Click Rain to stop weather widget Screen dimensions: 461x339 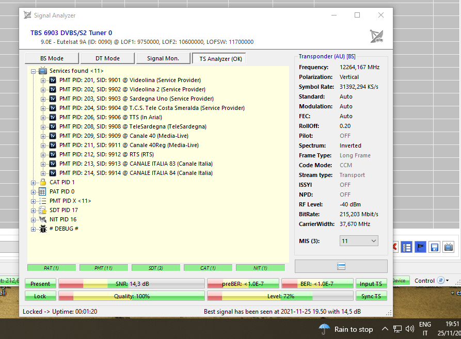click(x=346, y=329)
